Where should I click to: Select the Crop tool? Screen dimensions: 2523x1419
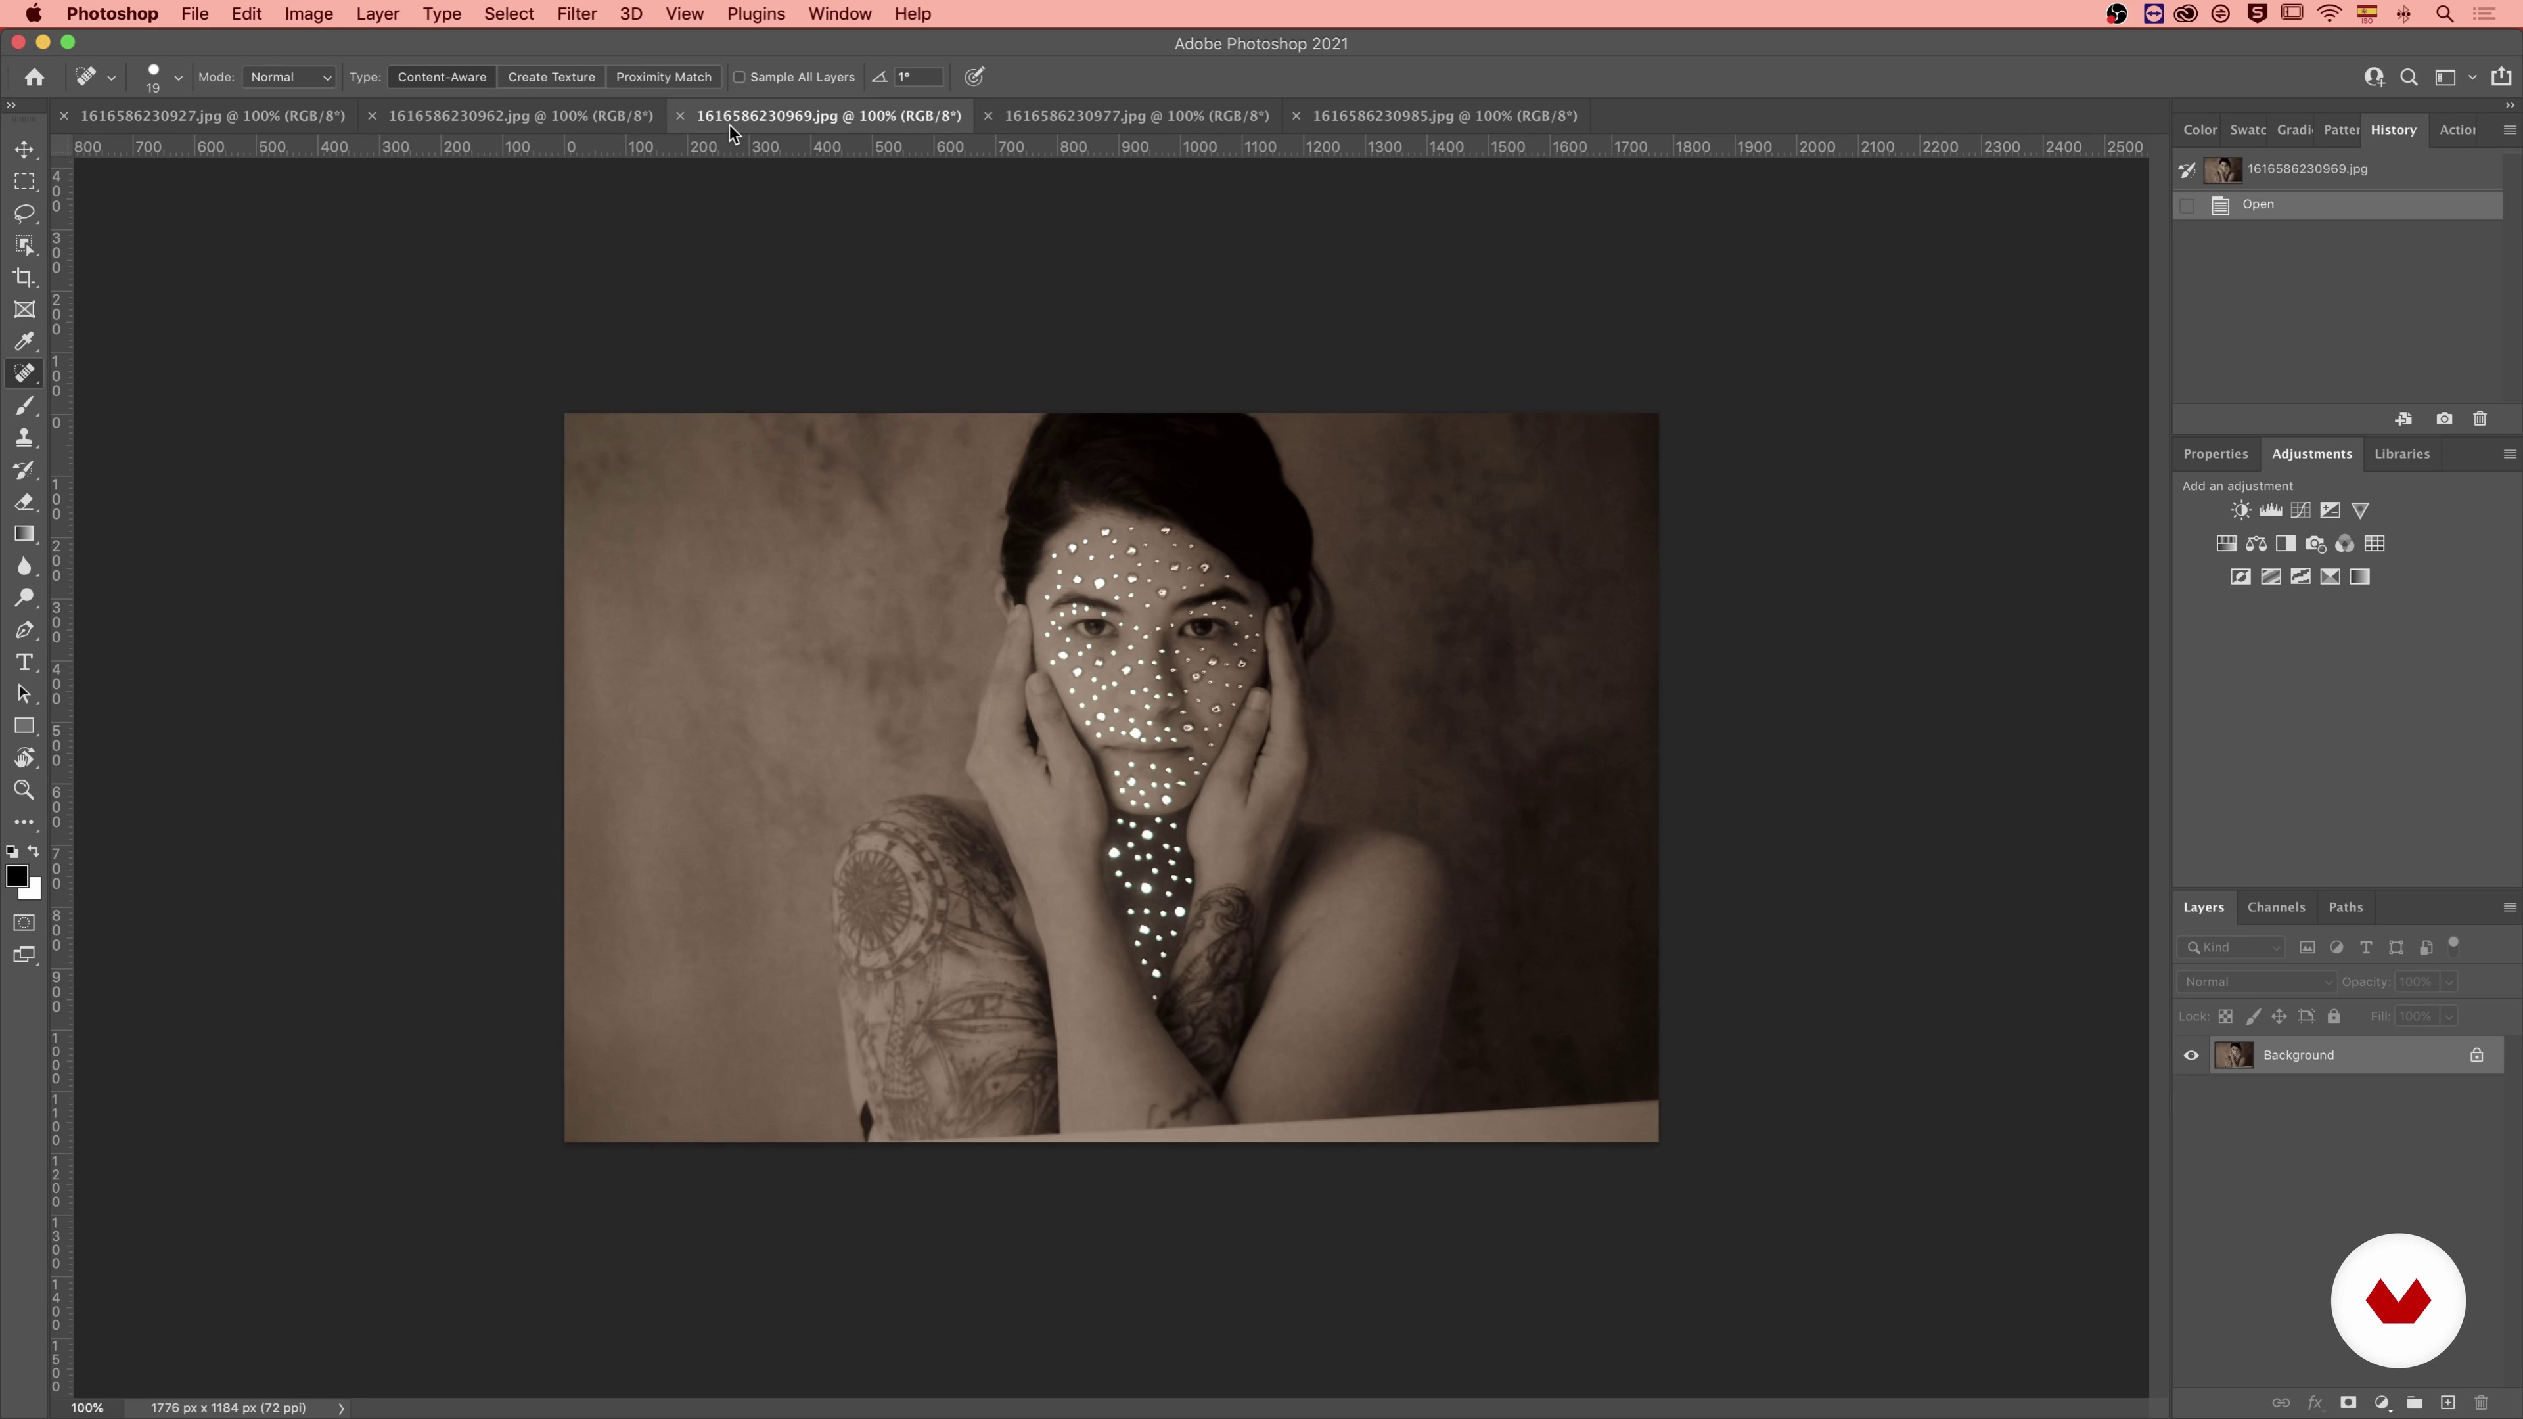pos(24,278)
